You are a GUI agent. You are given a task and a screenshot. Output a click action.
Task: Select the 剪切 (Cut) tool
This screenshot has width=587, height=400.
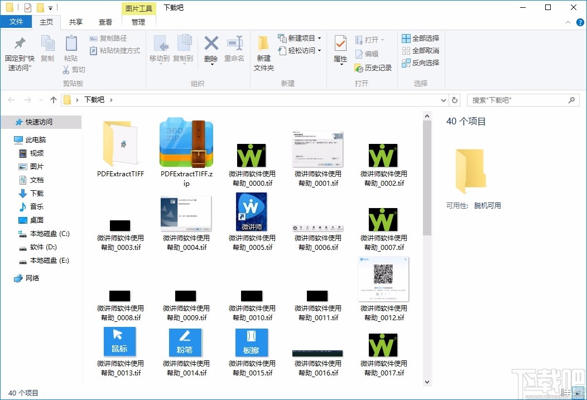coord(74,69)
